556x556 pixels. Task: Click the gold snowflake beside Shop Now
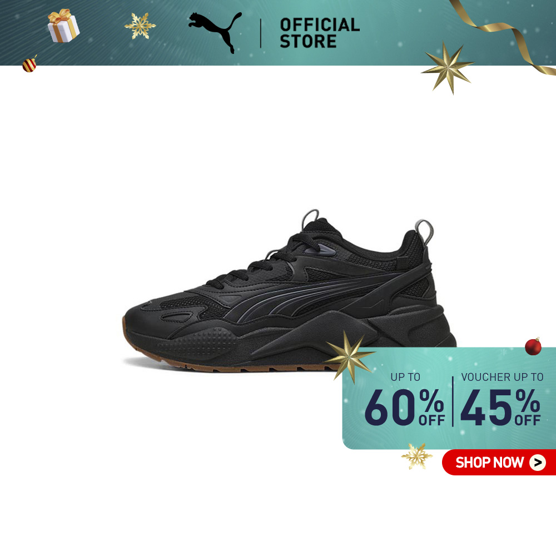(416, 456)
